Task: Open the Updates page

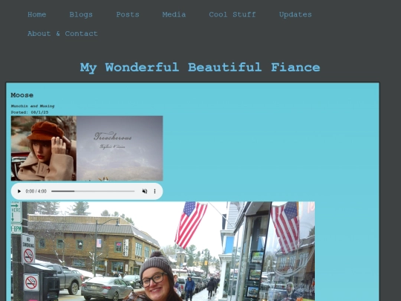Action: [x=296, y=15]
